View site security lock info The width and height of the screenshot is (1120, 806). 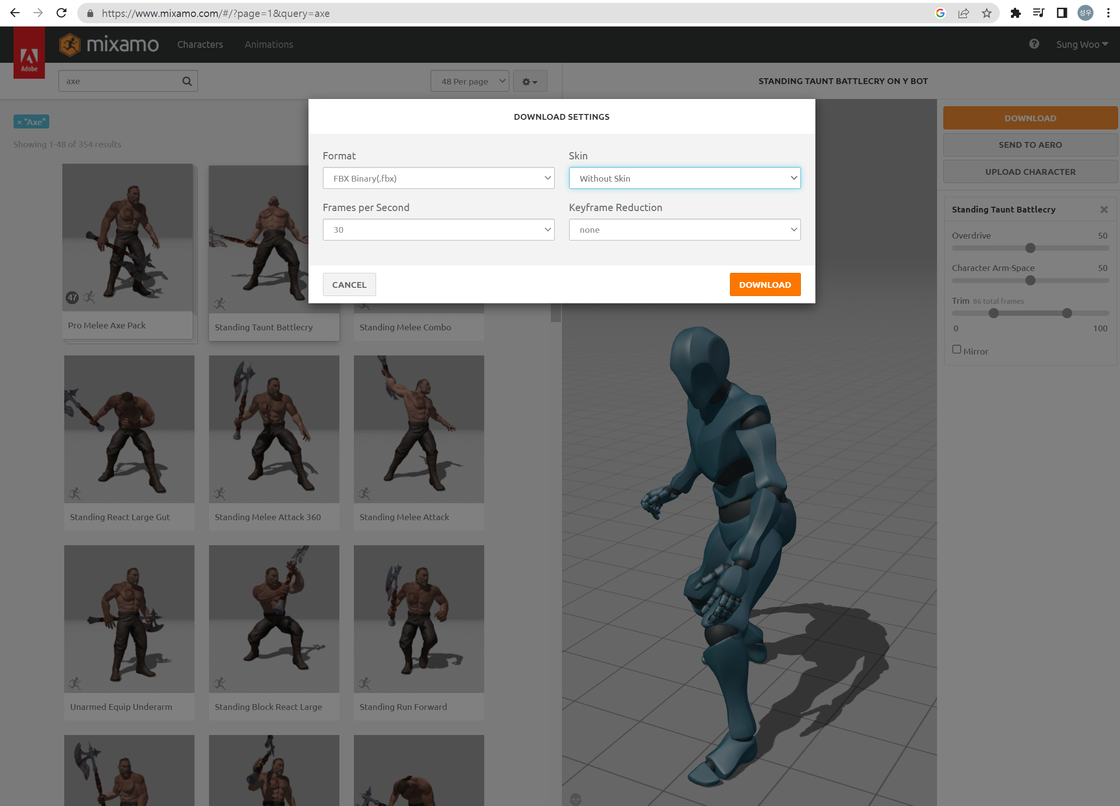tap(90, 14)
